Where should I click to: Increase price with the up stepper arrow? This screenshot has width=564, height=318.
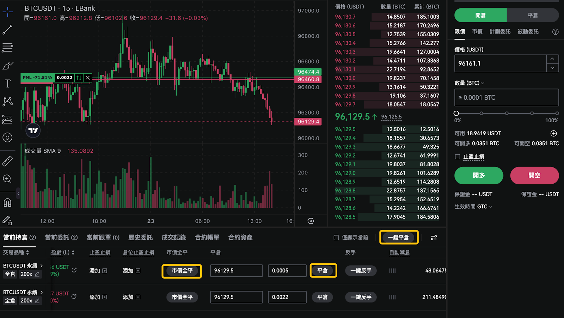tap(552, 59)
